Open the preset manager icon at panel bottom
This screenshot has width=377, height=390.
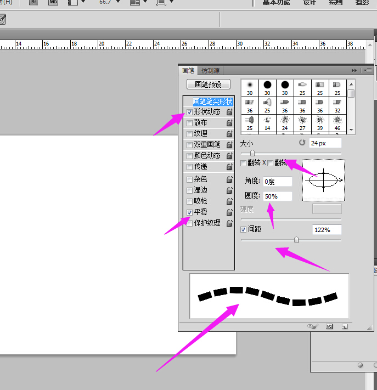click(x=329, y=326)
